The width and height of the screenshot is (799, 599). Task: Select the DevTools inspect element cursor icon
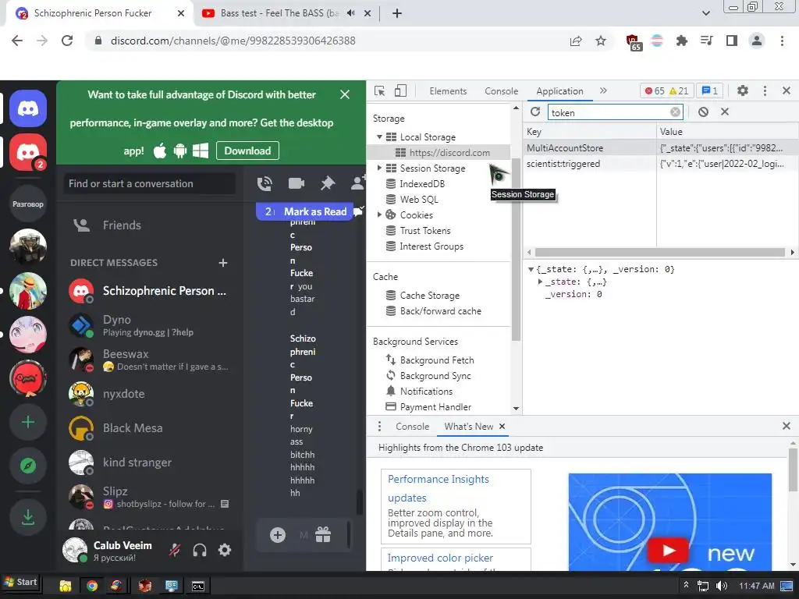pyautogui.click(x=380, y=90)
